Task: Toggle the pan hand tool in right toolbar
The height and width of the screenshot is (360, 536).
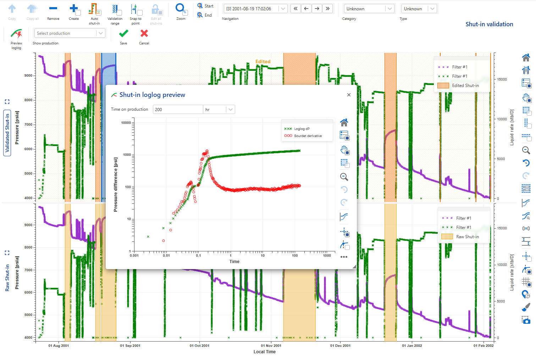Action: tap(526, 98)
